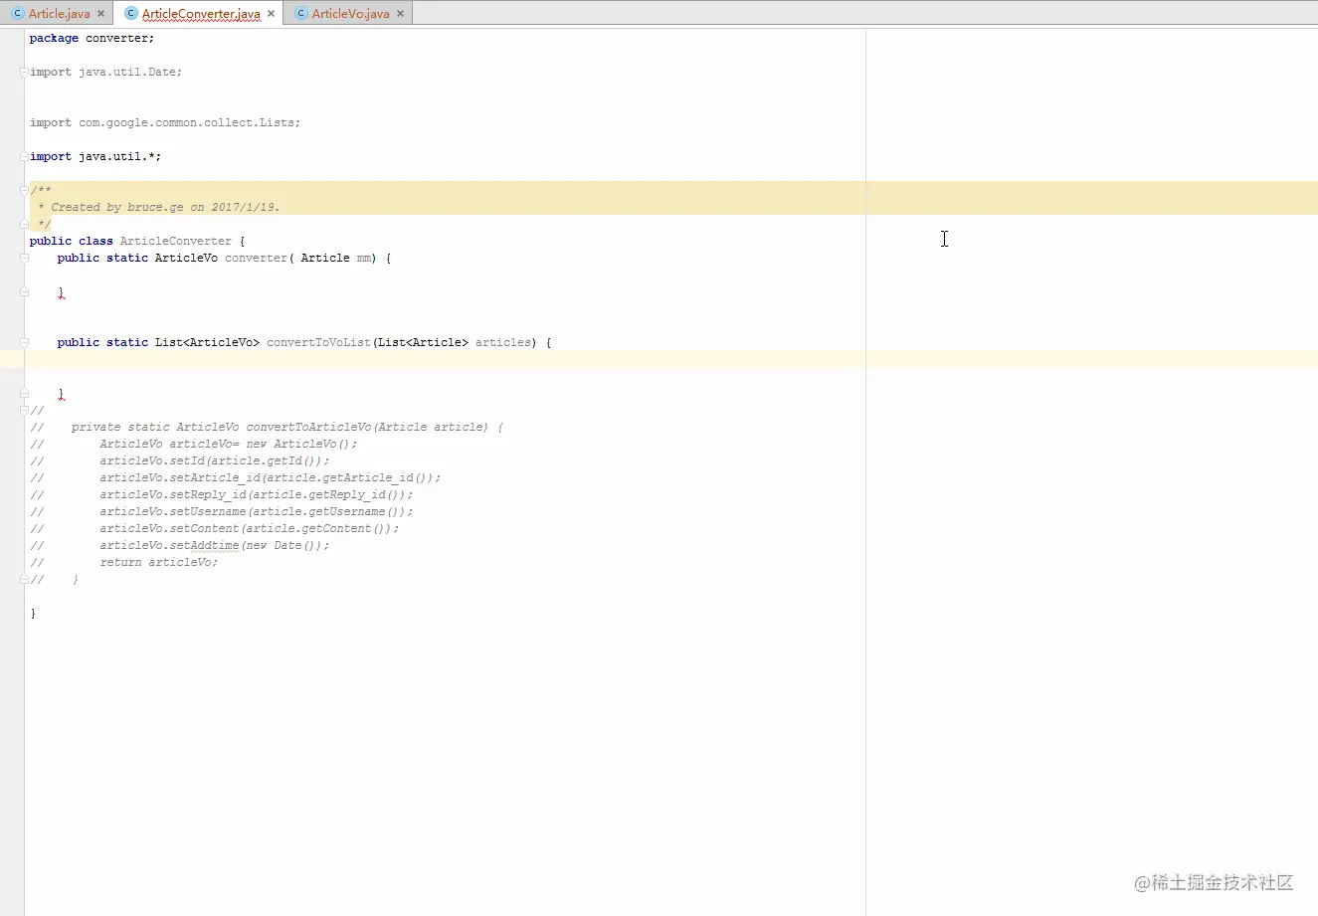Click the 'converter' method name
The height and width of the screenshot is (916, 1318).
[256, 258]
